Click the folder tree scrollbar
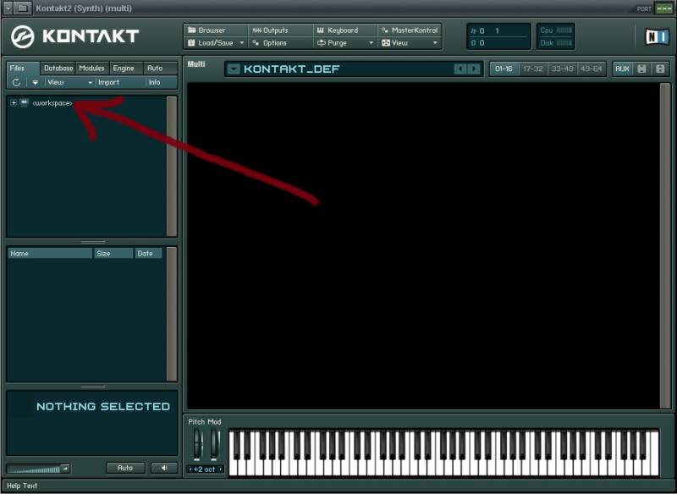The image size is (677, 494). point(172,166)
